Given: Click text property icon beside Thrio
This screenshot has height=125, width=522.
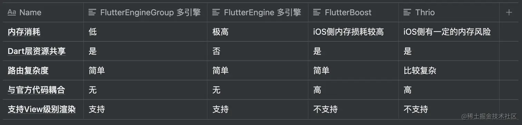Looking at the screenshot, I should 407,12.
